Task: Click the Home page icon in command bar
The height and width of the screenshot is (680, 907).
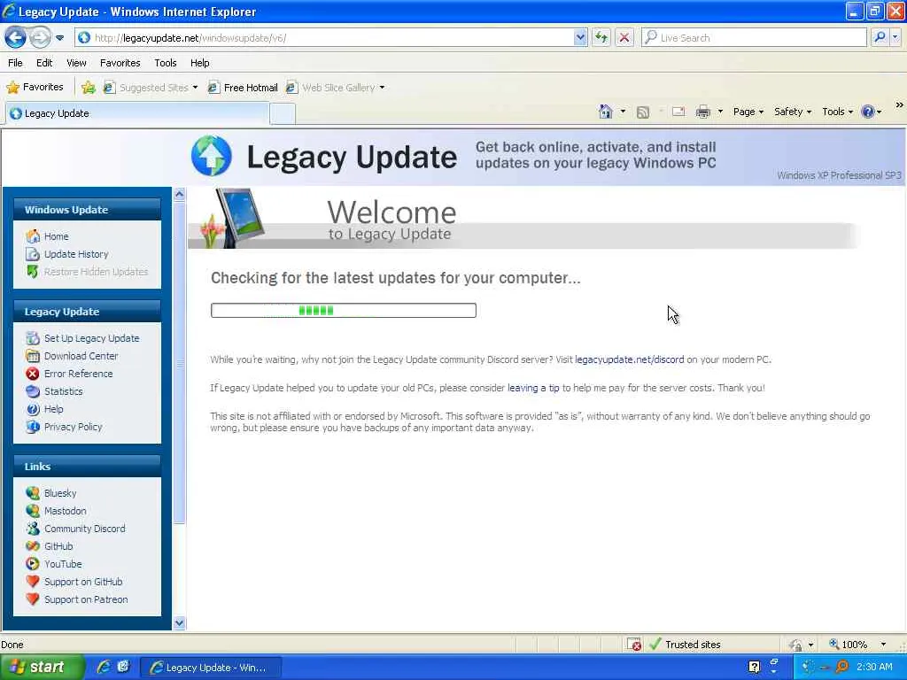Action: [606, 112]
